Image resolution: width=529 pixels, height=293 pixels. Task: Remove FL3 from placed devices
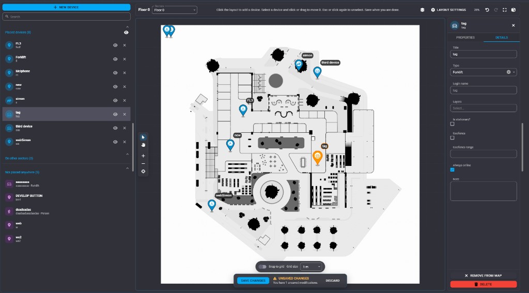(x=125, y=45)
